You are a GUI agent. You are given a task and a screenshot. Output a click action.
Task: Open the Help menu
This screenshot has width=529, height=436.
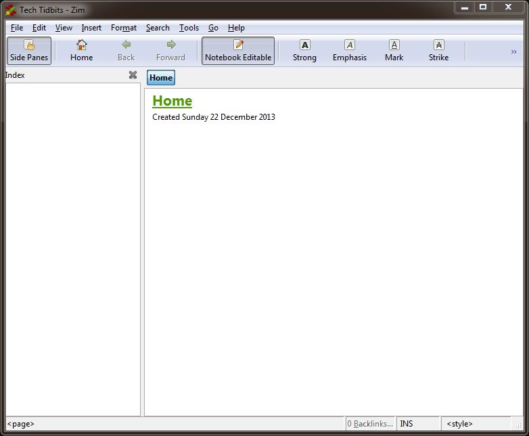click(236, 28)
